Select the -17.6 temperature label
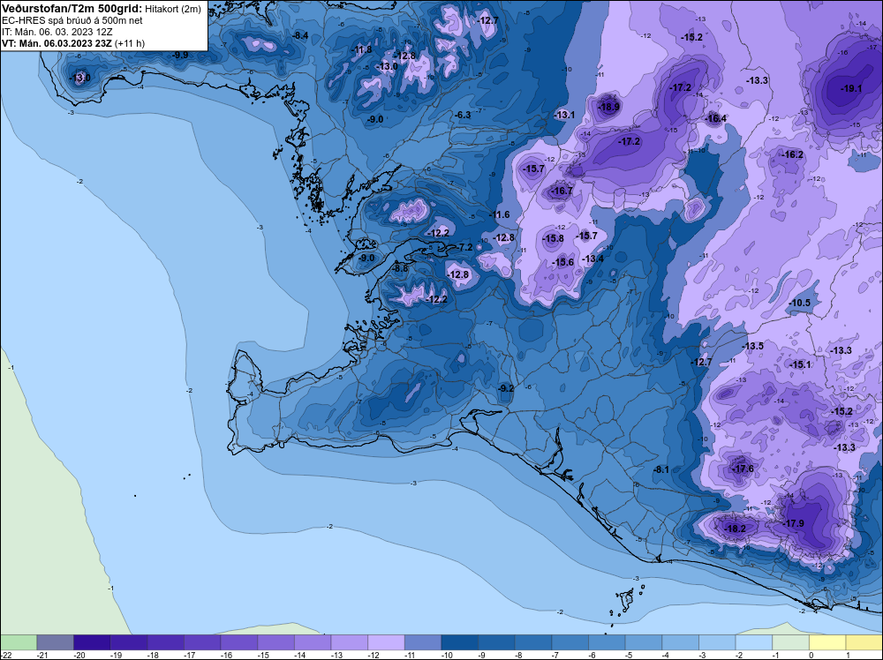The height and width of the screenshot is (660, 883). point(743,469)
